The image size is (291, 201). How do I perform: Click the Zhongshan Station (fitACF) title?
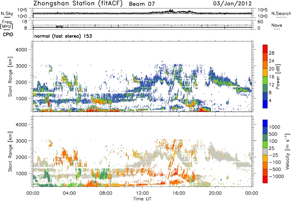pos(78,4)
